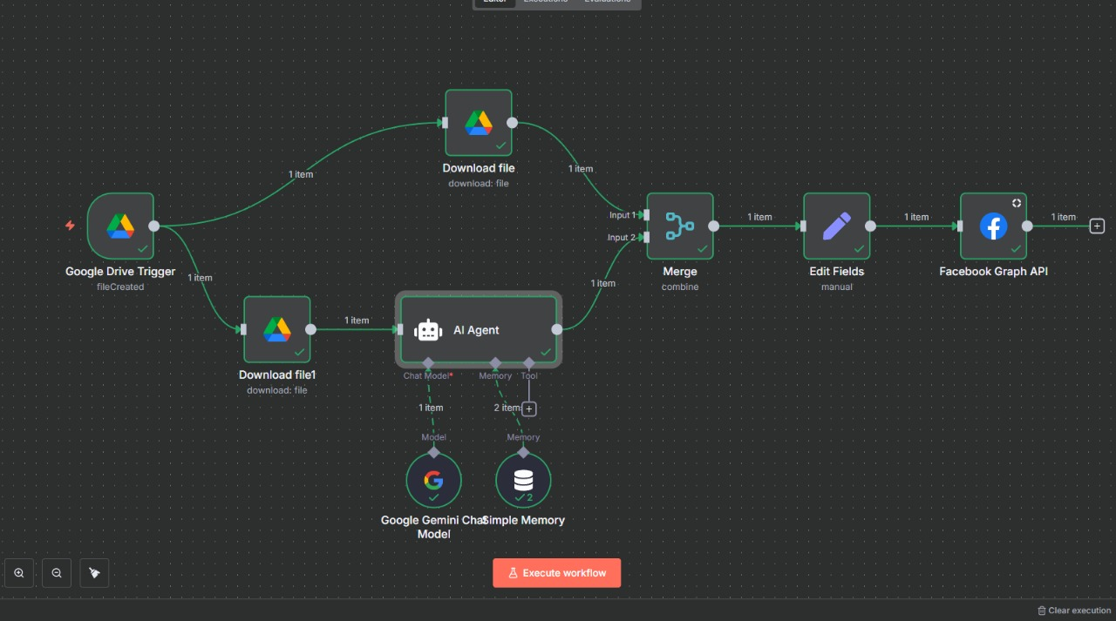Tidy up the canvas with the broom icon
The height and width of the screenshot is (621, 1116).
tap(94, 573)
